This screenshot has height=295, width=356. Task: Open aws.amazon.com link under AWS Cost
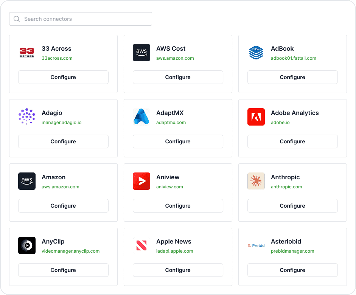[x=175, y=58]
